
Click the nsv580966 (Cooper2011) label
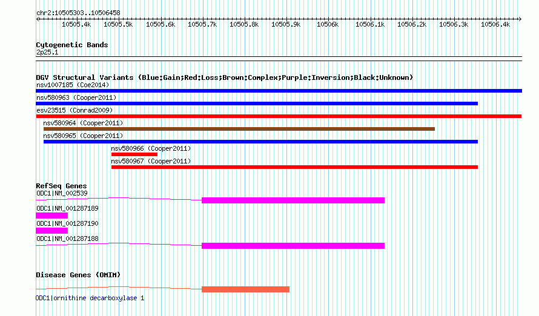click(x=151, y=148)
